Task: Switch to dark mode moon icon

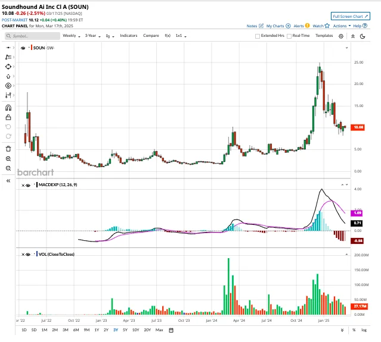Action: point(363,36)
